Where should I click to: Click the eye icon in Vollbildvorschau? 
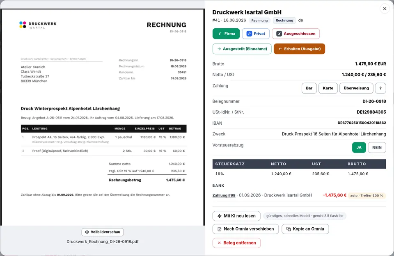pos(87,232)
